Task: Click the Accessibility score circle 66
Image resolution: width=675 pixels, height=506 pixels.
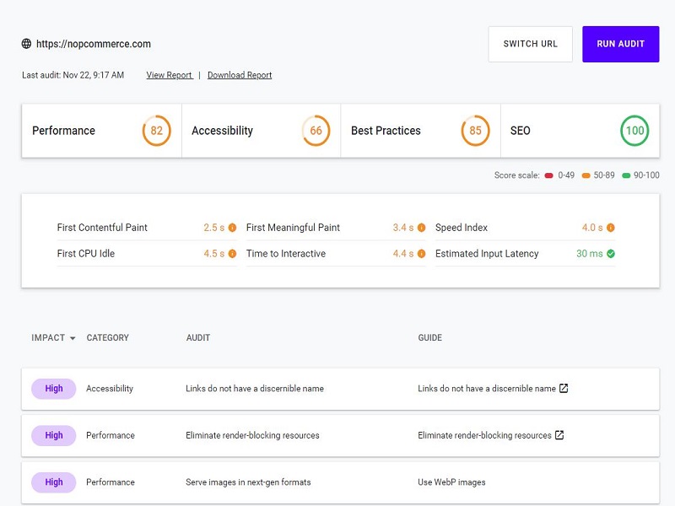Action: [x=316, y=131]
